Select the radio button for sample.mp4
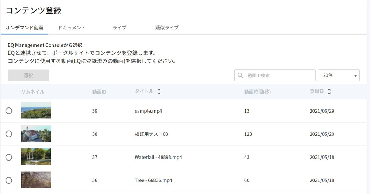The height and width of the screenshot is (194, 370). (x=9, y=111)
